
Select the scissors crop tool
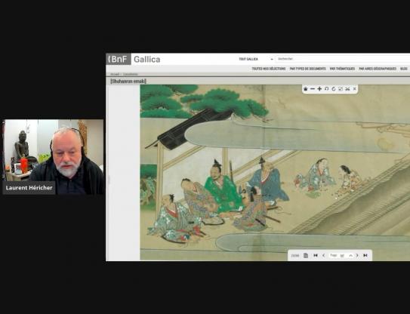pyautogui.click(x=347, y=89)
